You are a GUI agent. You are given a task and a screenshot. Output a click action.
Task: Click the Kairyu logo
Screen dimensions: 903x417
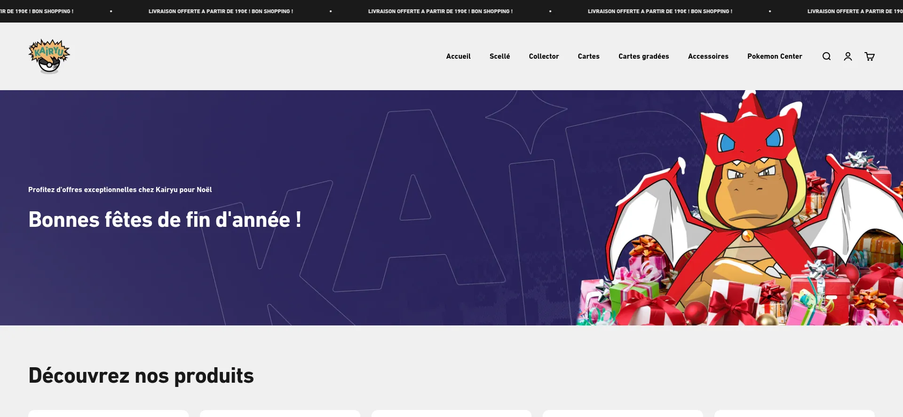pos(49,56)
